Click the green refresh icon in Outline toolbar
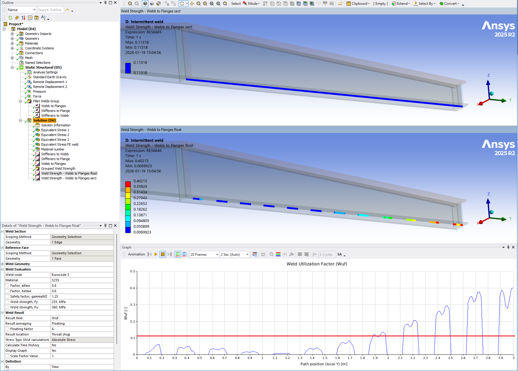This screenshot has height=371, width=518. click(x=10, y=18)
